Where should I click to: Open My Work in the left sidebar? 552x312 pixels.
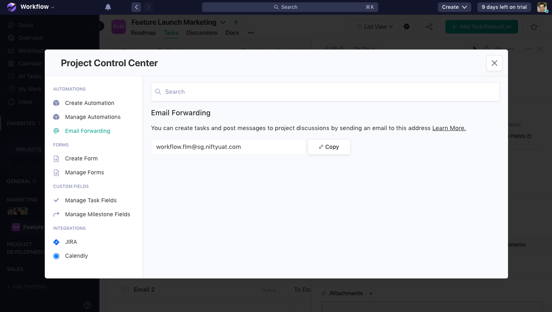point(30,89)
